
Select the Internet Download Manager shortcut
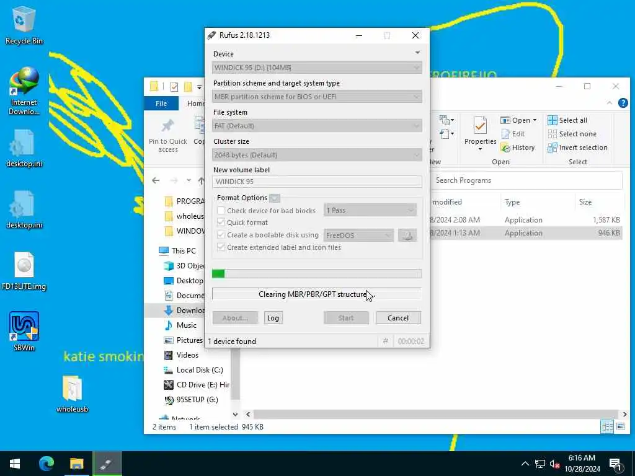pos(24,91)
